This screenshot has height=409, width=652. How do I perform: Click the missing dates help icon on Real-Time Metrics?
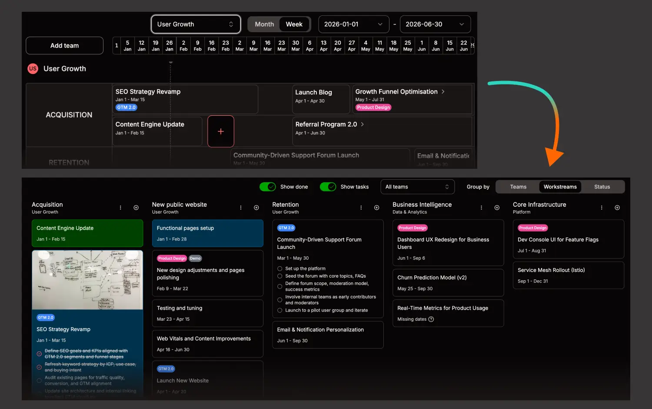click(x=430, y=319)
